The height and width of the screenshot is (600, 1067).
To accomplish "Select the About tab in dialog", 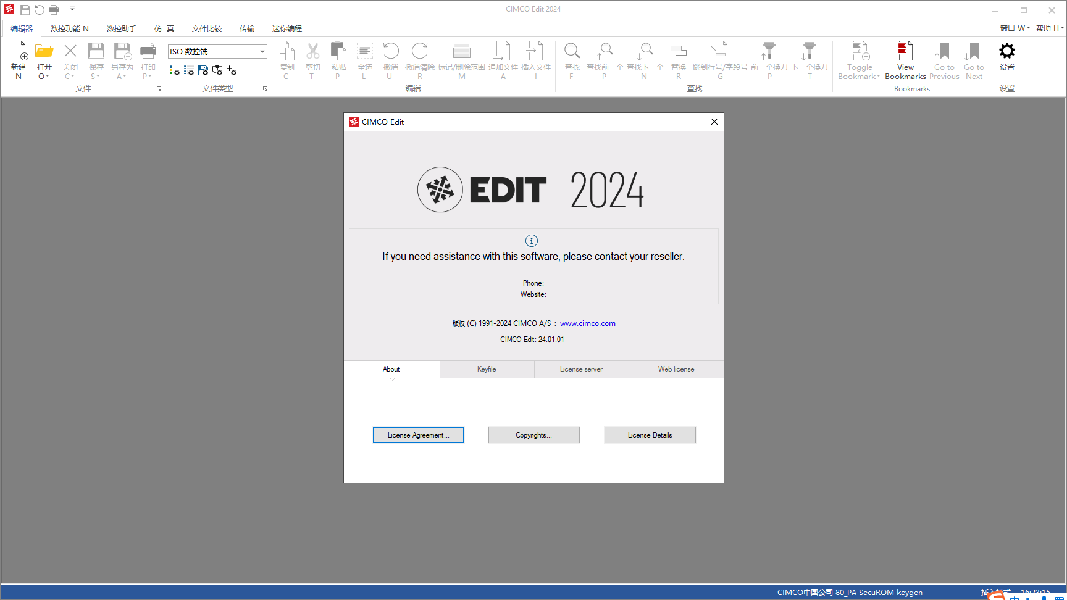I will click(x=391, y=369).
